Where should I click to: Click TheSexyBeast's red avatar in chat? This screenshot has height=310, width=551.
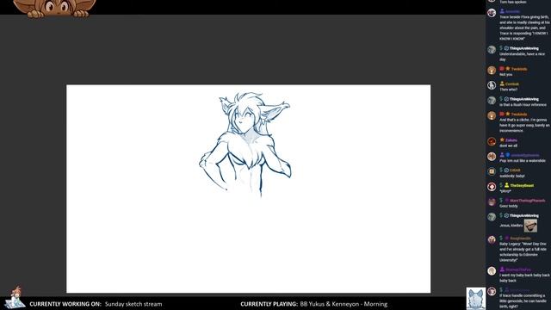click(x=492, y=187)
